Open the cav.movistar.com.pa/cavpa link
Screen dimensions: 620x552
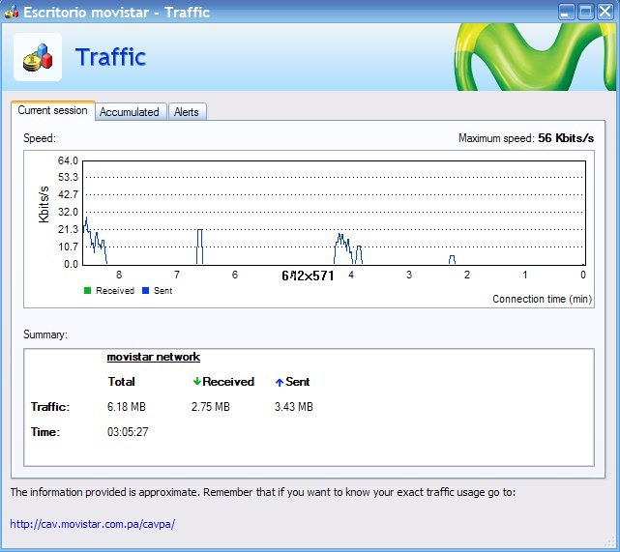93,524
